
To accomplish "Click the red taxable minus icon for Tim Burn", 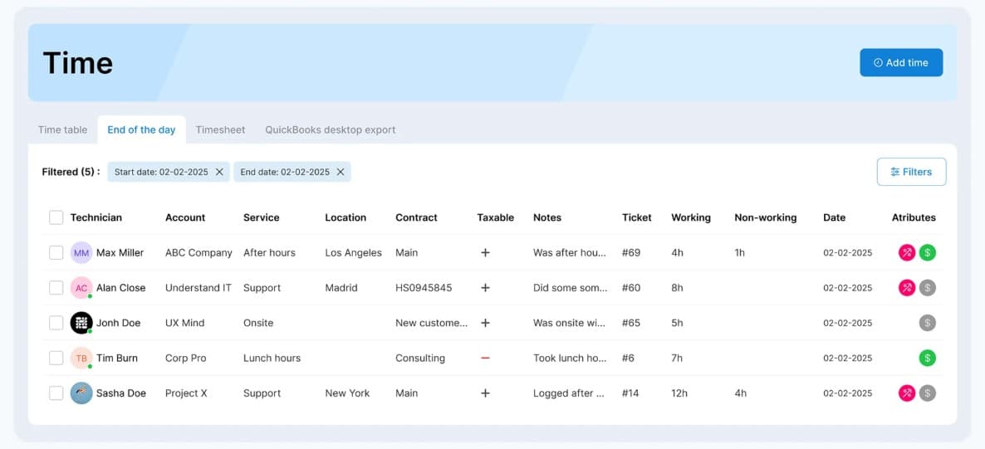I will point(485,358).
